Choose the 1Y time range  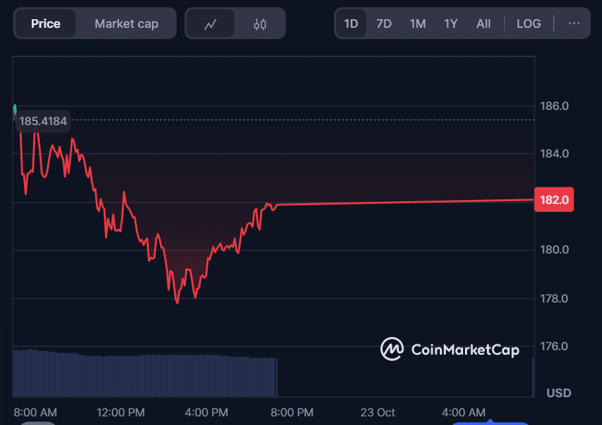(451, 24)
